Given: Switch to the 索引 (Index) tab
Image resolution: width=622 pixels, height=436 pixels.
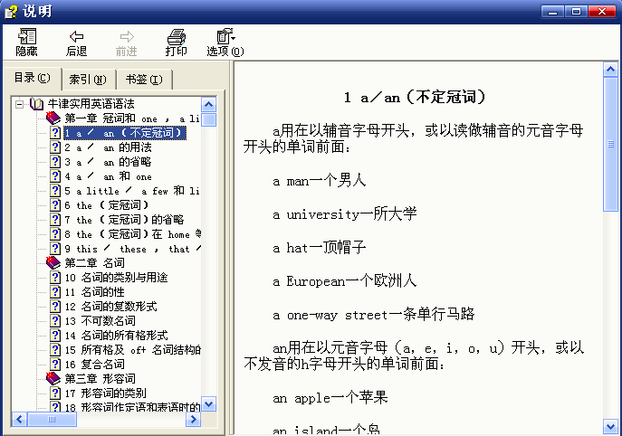Looking at the screenshot, I should click(88, 80).
